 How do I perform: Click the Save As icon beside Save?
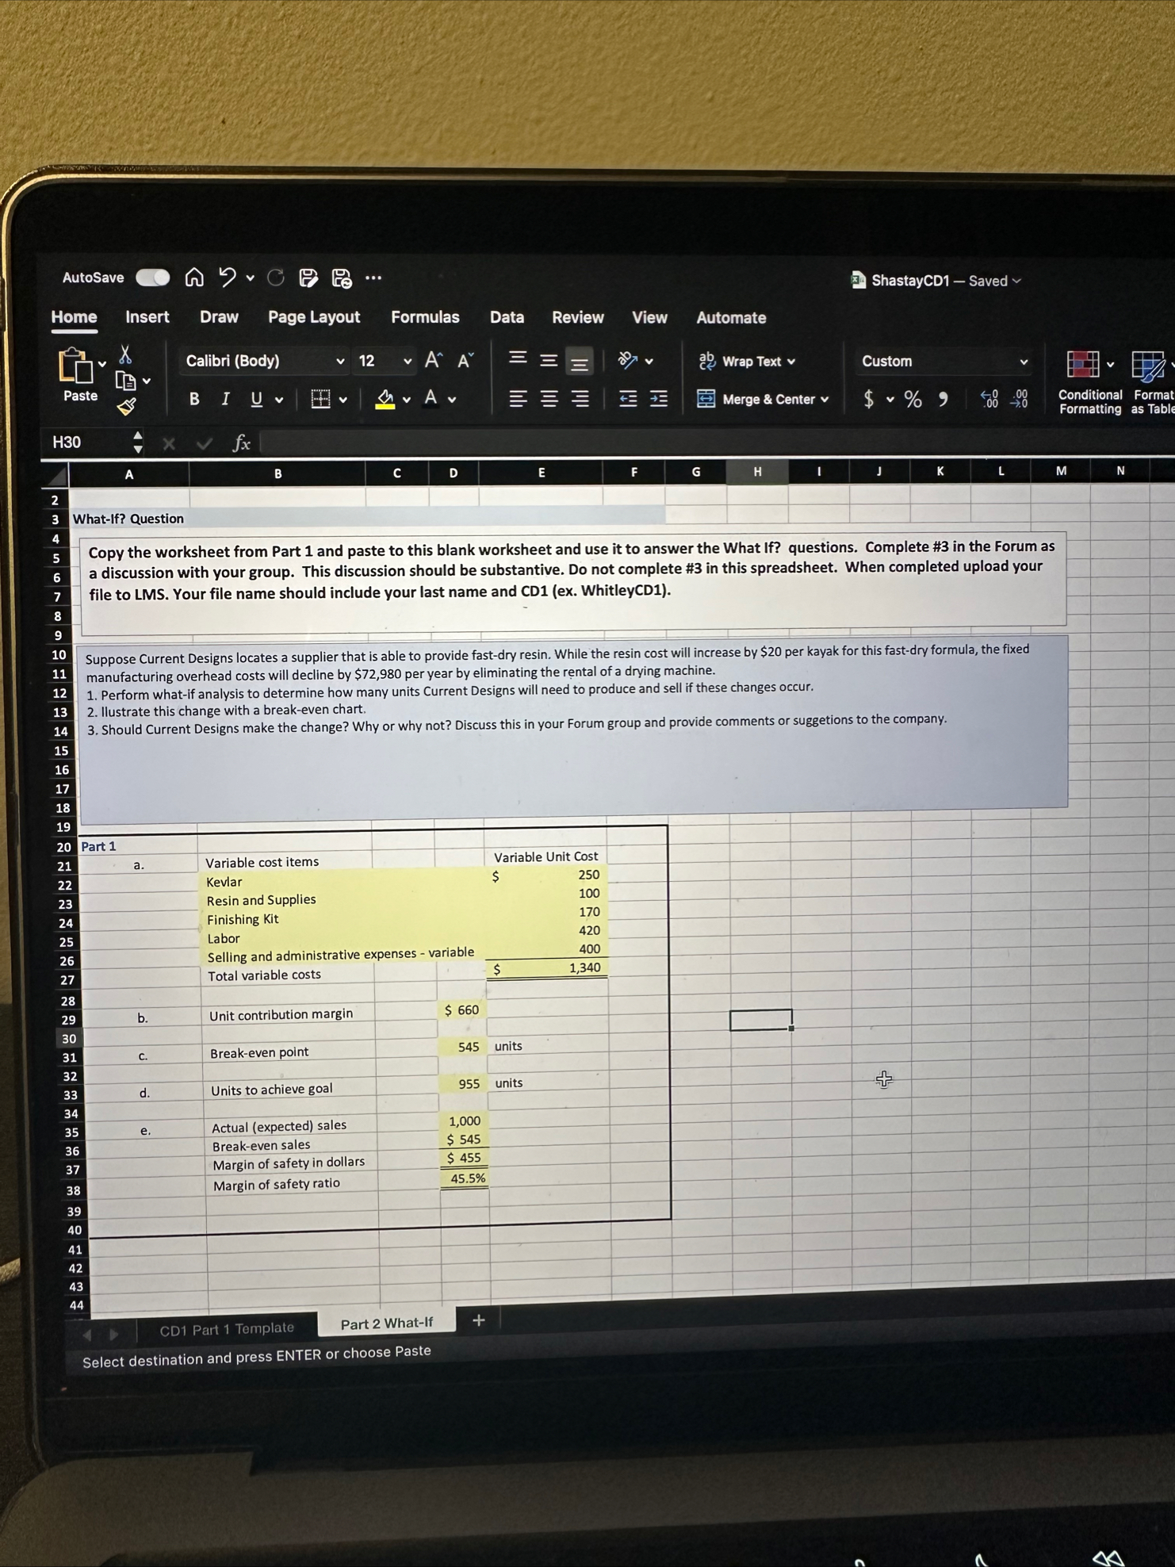[x=342, y=278]
